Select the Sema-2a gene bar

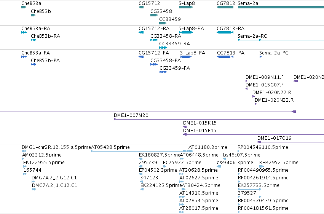click(x=281, y=7)
